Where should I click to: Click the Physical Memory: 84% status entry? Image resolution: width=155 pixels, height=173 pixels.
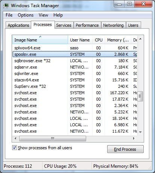tap(115, 166)
